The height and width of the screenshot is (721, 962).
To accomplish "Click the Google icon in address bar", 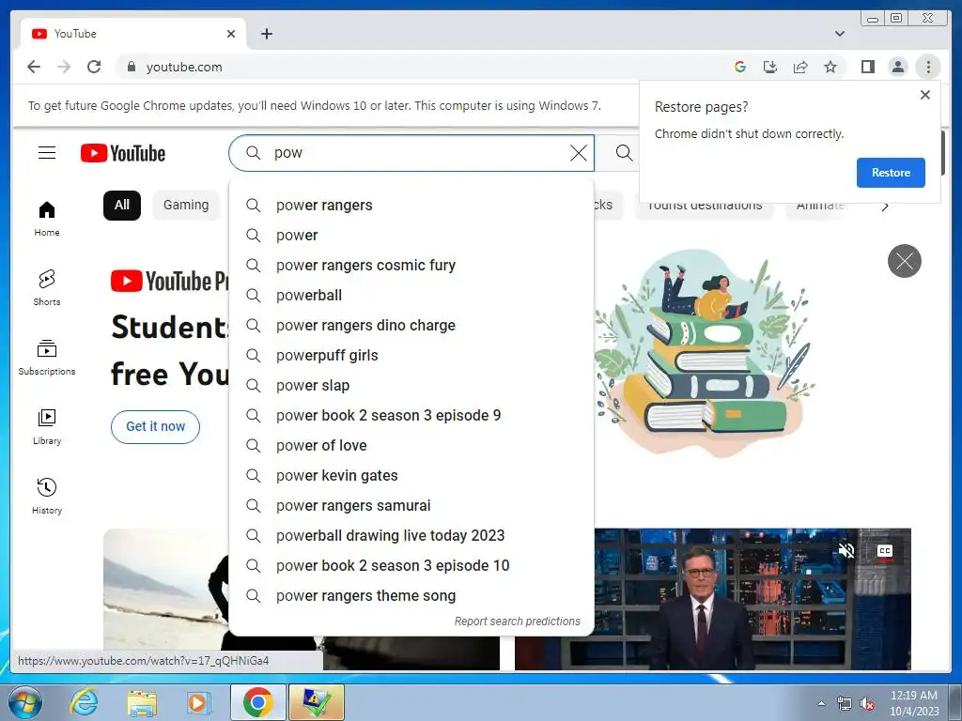I will pos(740,67).
